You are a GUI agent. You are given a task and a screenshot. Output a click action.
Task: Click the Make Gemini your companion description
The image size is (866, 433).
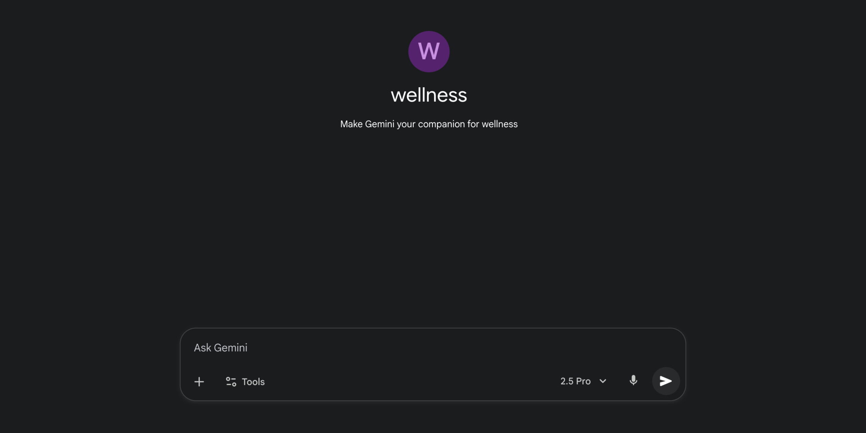pos(429,124)
